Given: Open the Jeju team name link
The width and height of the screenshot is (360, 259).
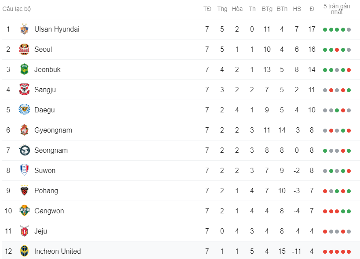Looking at the screenshot, I should point(40,231).
